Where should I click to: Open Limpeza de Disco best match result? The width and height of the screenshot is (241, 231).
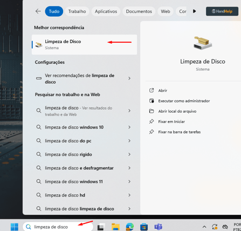click(x=84, y=44)
